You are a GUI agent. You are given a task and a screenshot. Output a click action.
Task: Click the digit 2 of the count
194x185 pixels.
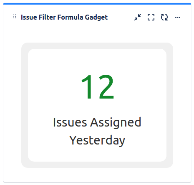(x=106, y=87)
